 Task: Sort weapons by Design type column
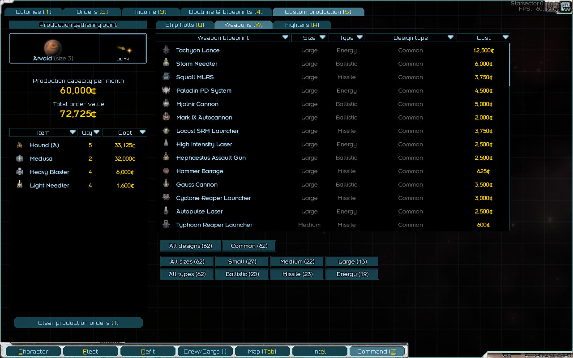coord(411,38)
